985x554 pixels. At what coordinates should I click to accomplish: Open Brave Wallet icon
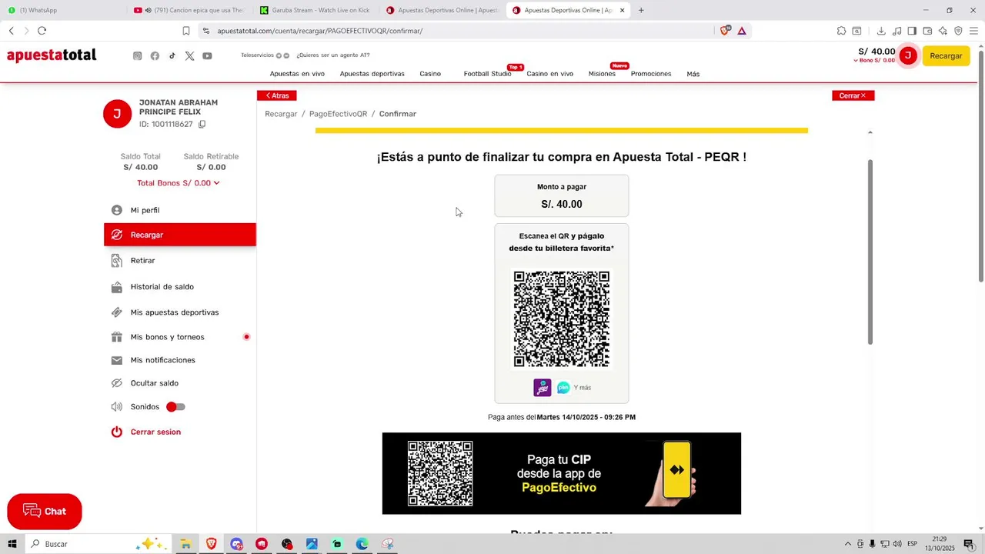927,31
